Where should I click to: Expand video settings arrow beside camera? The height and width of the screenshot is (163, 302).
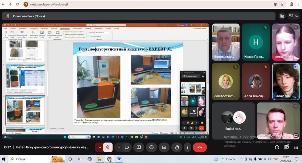(x=119, y=147)
